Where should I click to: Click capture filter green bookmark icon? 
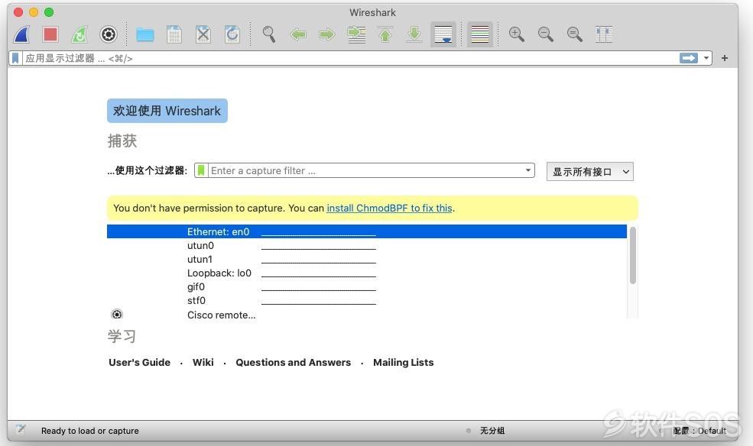(x=201, y=171)
